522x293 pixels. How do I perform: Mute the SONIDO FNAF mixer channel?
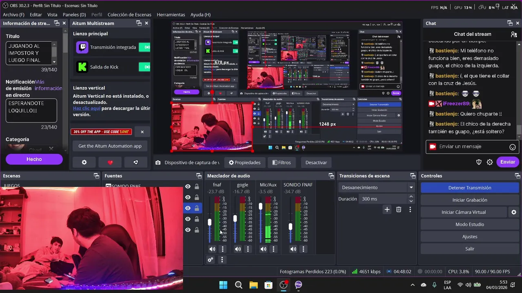293,249
